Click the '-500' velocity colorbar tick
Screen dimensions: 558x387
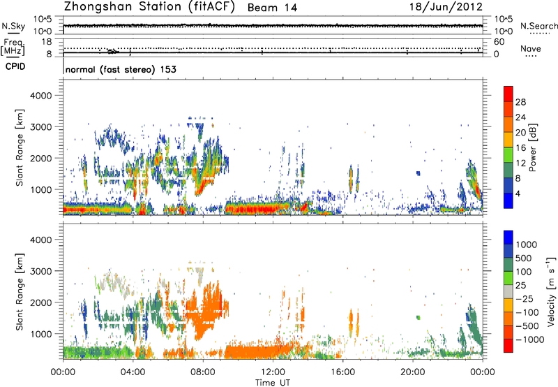(x=527, y=326)
